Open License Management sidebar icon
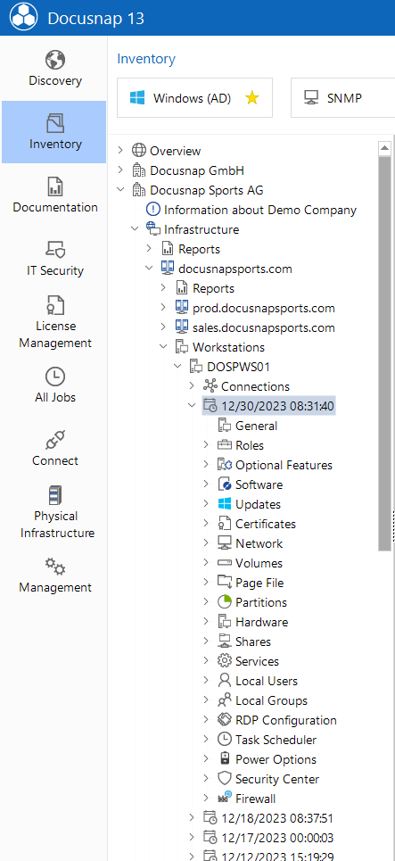 pos(55,305)
